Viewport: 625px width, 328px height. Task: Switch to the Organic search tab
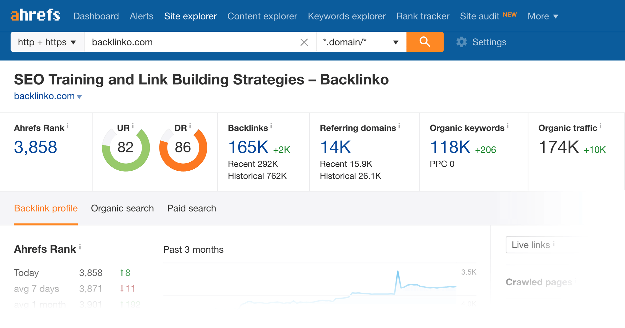pos(122,208)
